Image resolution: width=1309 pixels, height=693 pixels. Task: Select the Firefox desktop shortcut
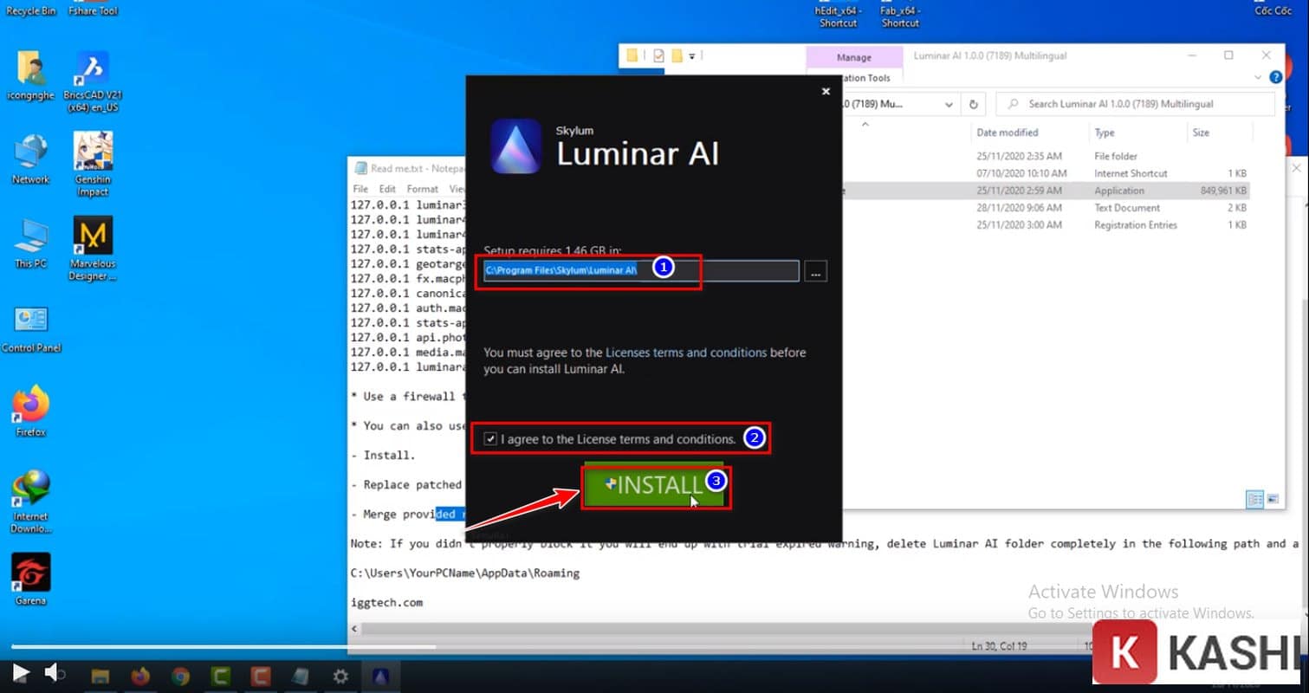31,411
